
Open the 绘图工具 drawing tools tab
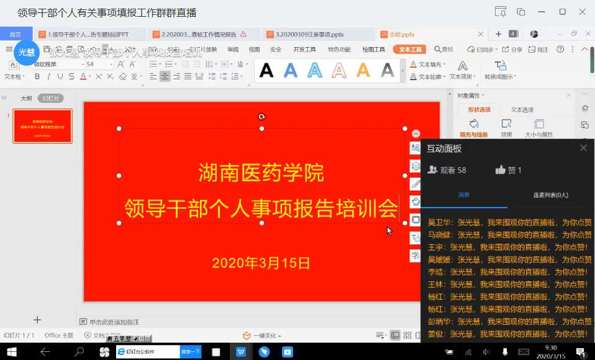(x=373, y=49)
